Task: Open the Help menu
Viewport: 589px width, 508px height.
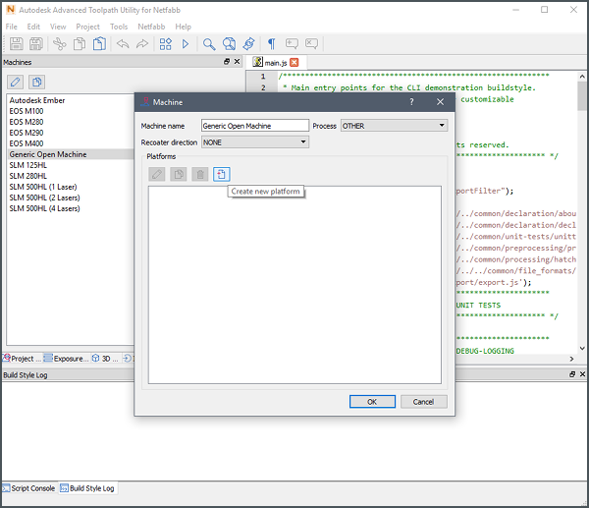Action: [x=183, y=27]
